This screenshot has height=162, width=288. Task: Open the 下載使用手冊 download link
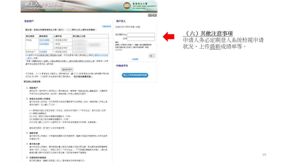click(x=106, y=26)
